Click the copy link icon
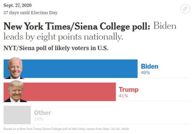 tap(185, 9)
